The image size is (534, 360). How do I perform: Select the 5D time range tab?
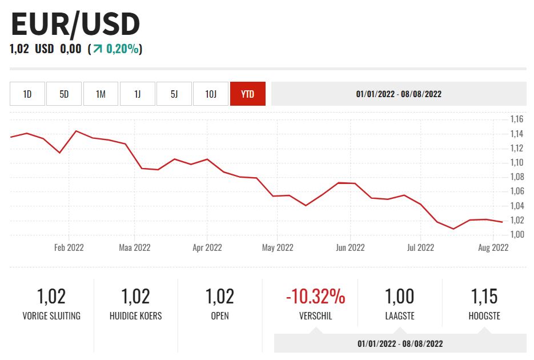(64, 94)
